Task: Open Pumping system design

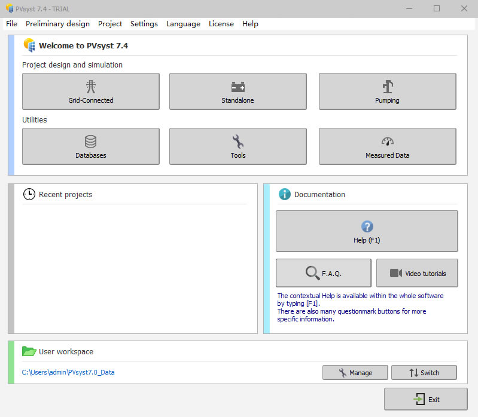Action: click(x=387, y=91)
